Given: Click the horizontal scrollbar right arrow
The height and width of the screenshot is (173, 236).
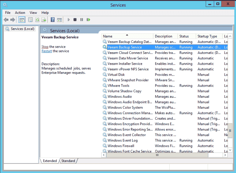Looking at the screenshot, I should (225, 155).
